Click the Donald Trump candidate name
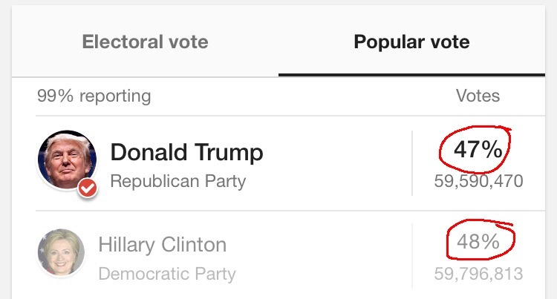 pyautogui.click(x=186, y=153)
